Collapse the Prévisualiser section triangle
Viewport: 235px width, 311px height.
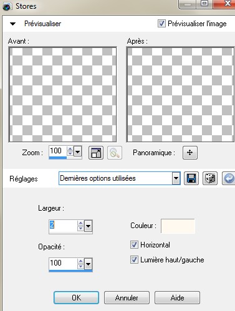(12, 24)
